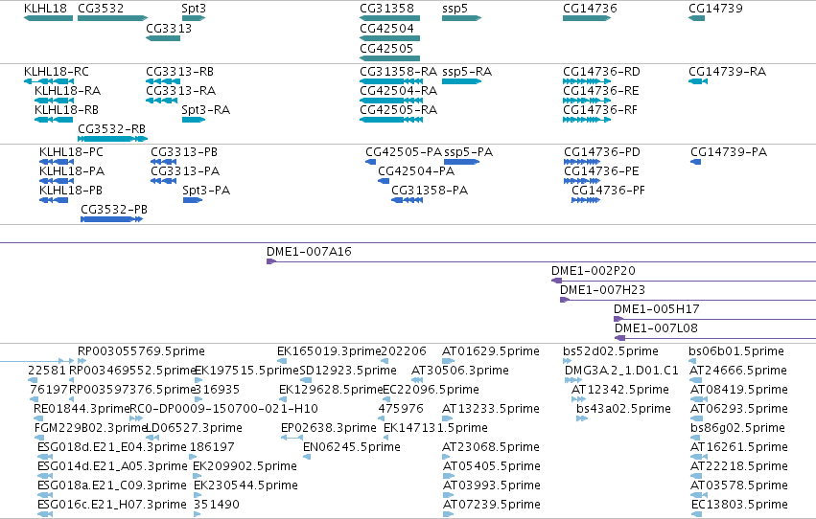
Task: Select the KLHL18 gene feature
Action: tap(48, 18)
